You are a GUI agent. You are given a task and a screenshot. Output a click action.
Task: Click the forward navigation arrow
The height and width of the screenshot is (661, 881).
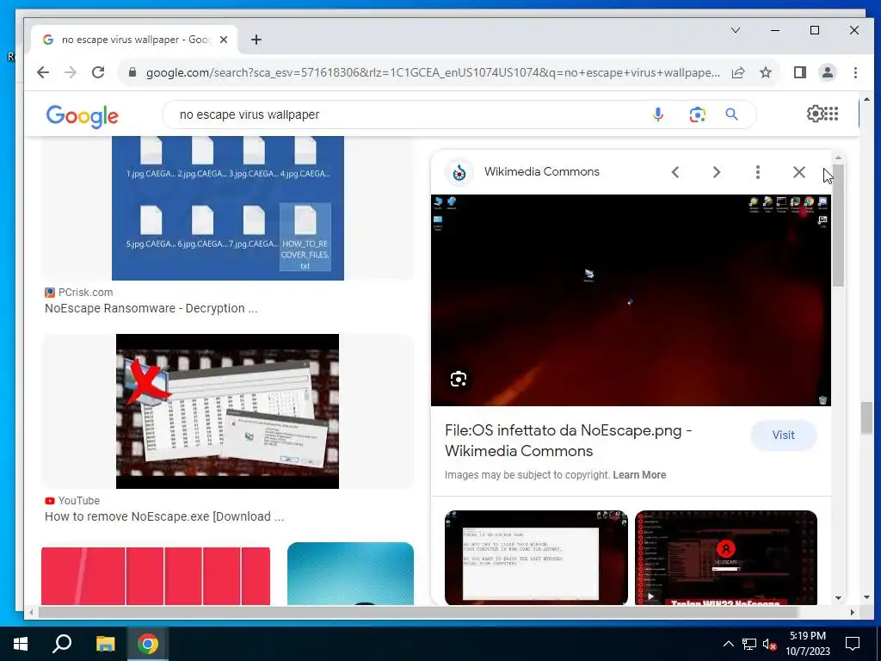click(x=71, y=72)
